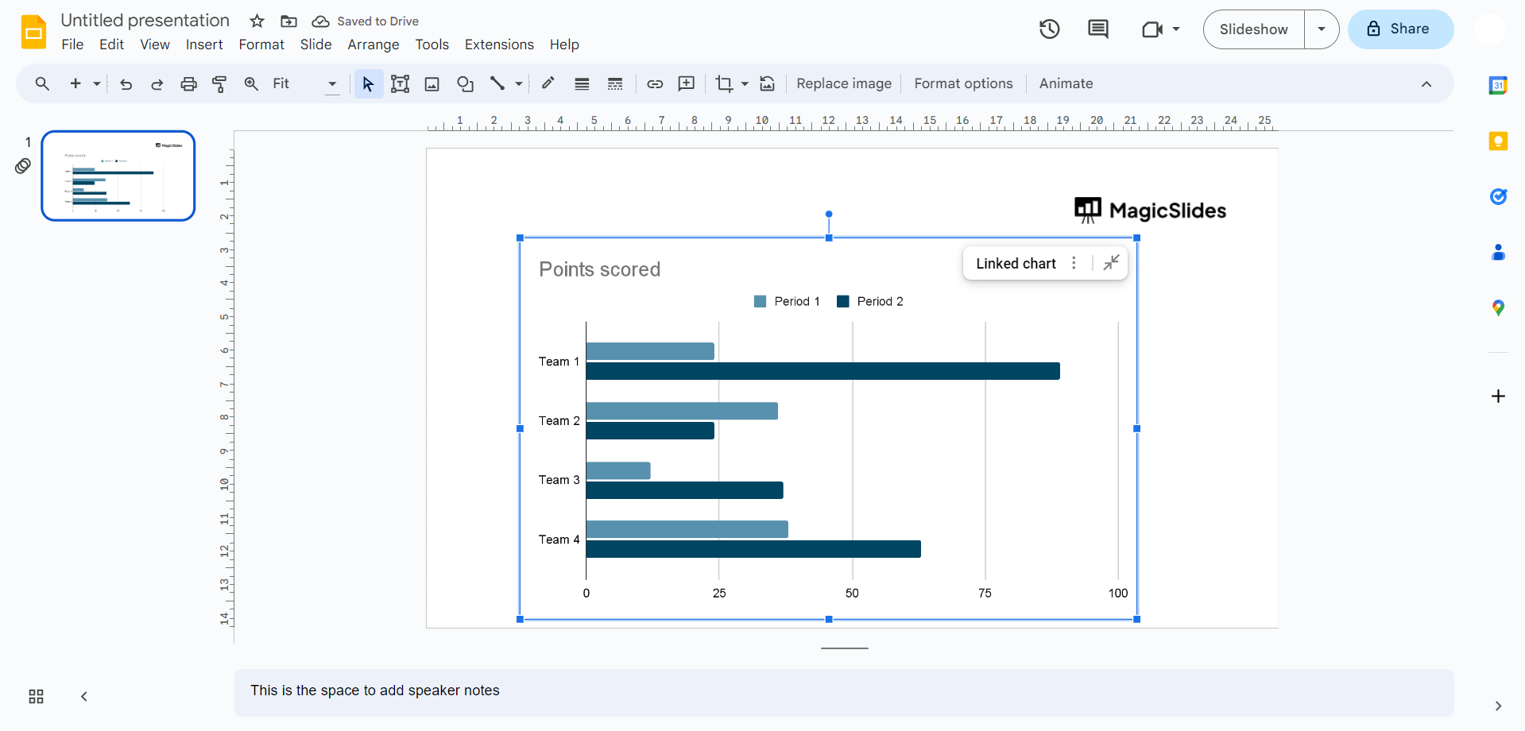Select the Crop image tool
Image resolution: width=1525 pixels, height=731 pixels.
724,84
